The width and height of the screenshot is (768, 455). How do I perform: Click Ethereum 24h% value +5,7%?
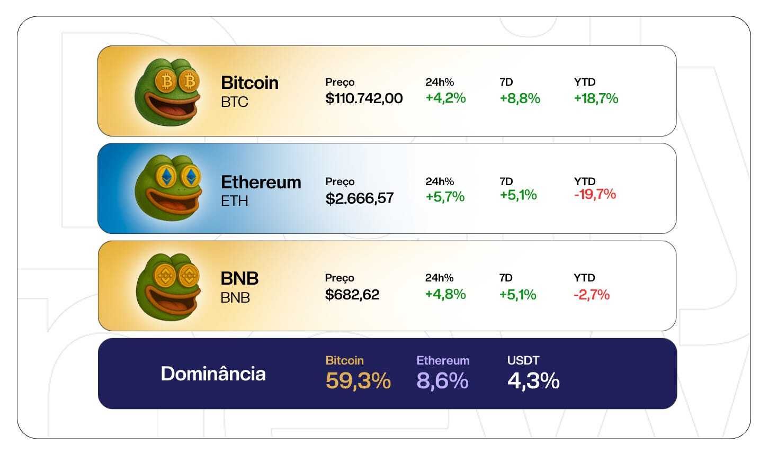pos(445,197)
